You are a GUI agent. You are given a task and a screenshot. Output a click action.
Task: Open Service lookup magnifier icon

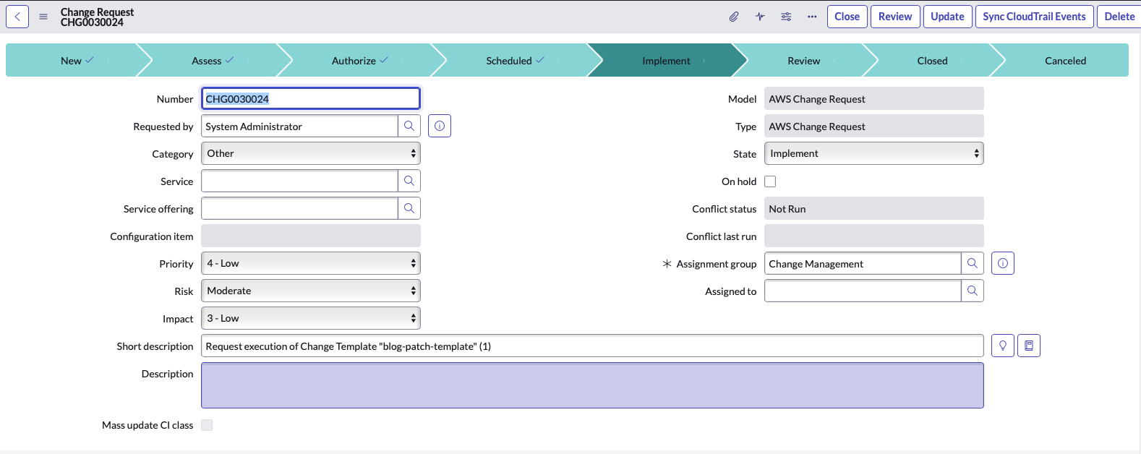pos(409,181)
